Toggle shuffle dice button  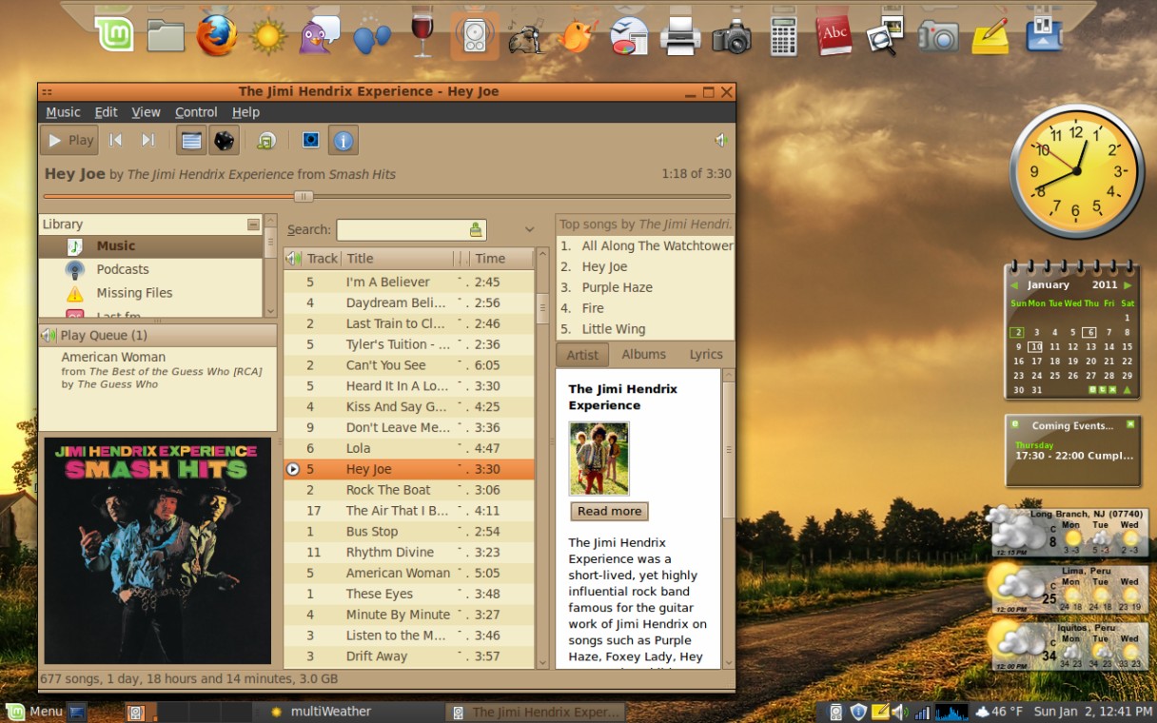click(x=224, y=141)
